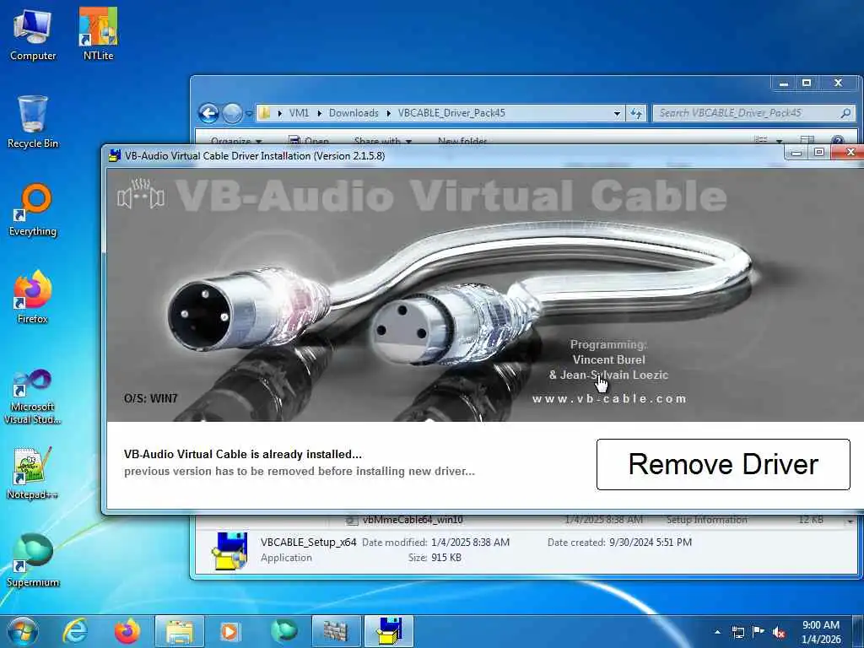This screenshot has height=648, width=864.
Task: Click the search magnifier icon
Action: [845, 113]
